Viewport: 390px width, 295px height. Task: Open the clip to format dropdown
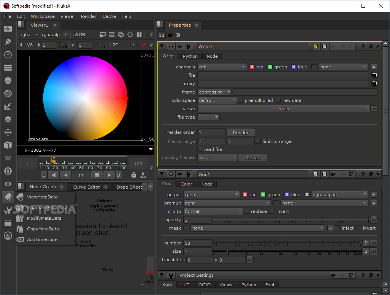pos(213,211)
